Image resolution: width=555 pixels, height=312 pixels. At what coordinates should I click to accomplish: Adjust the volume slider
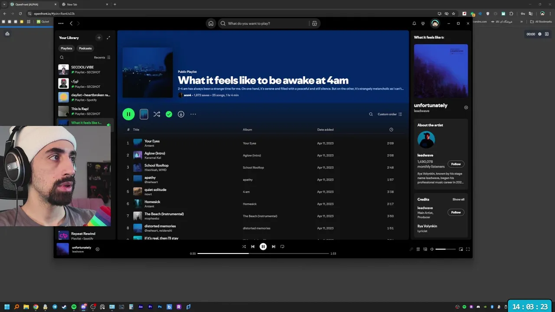(x=446, y=249)
